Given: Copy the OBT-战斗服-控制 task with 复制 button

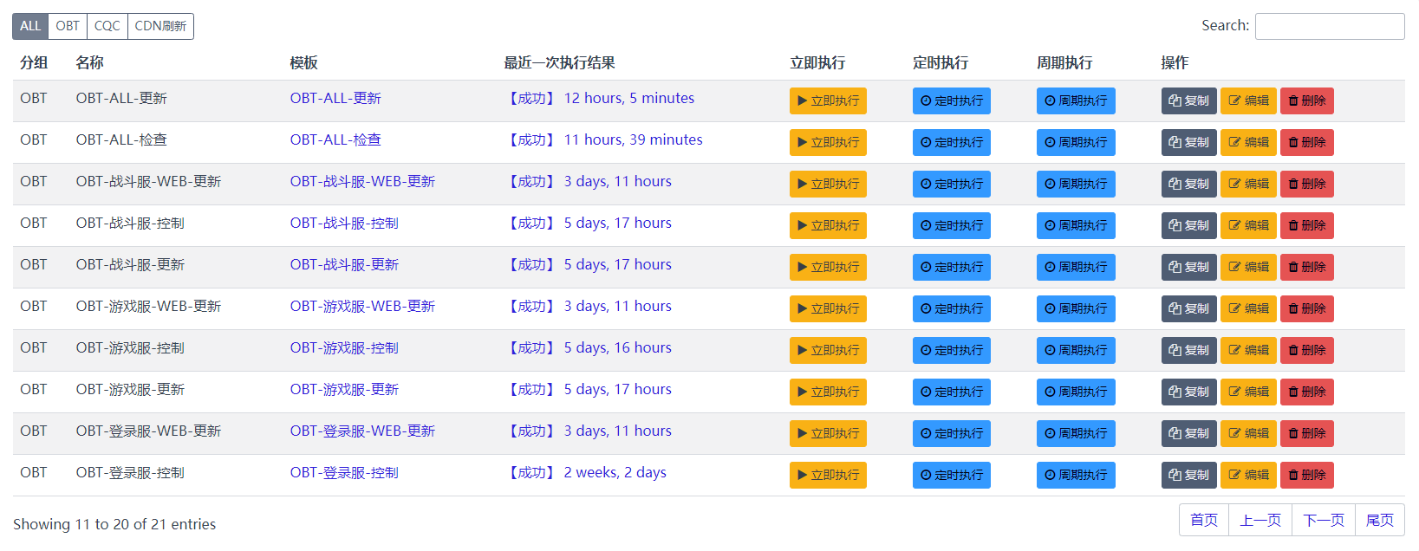Looking at the screenshot, I should 1188,225.
